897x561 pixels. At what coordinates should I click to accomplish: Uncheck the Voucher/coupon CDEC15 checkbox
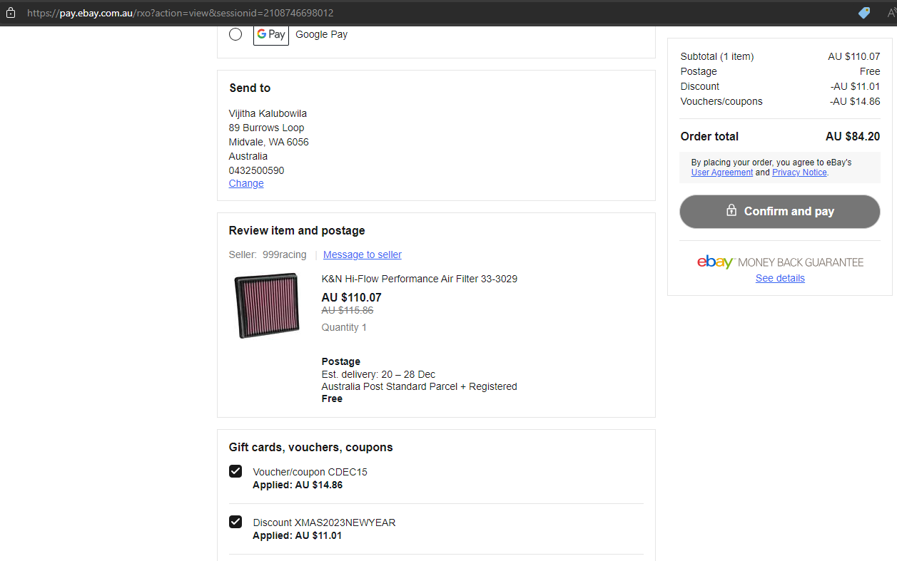[235, 471]
